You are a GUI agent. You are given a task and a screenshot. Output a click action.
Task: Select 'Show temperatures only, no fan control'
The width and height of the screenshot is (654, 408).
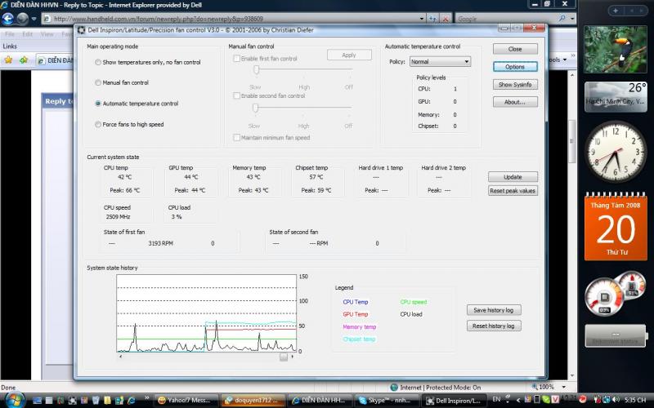click(98, 62)
